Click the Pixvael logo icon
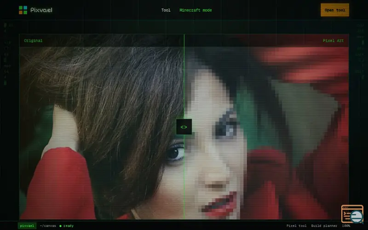The image size is (368, 230). click(x=23, y=10)
